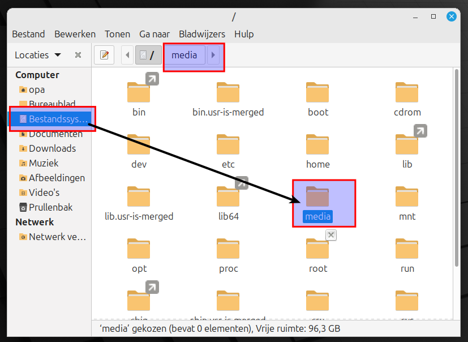
Task: Open Prullenbak in the sidebar
Action: coord(49,207)
